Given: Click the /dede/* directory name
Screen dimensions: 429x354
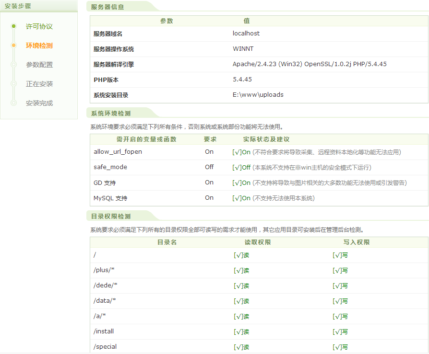Looking at the screenshot, I should 106,285.
